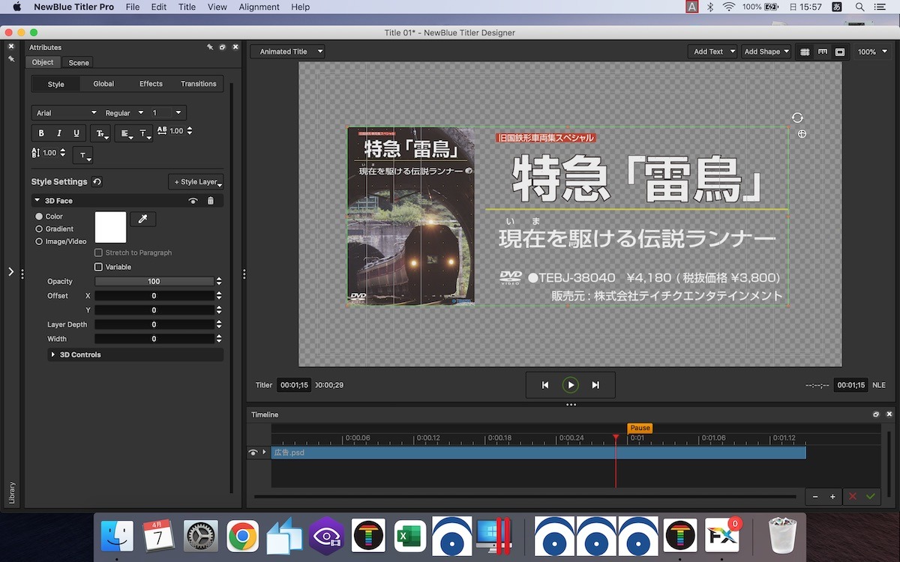
Task: Click the Layer Depth value field
Action: pyautogui.click(x=154, y=325)
